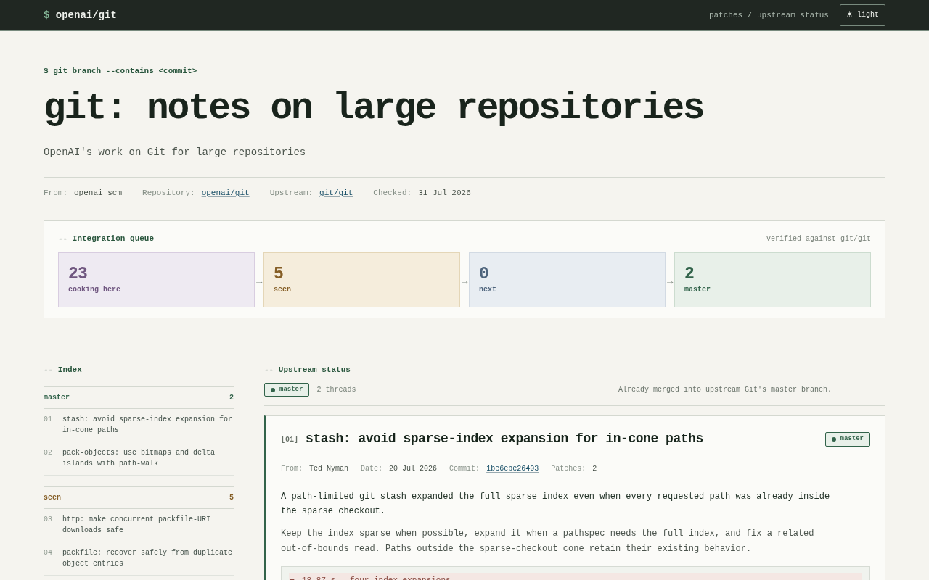Viewport: 929px width, 580px height.
Task: Follow the openai/git repository link
Action: (225, 193)
